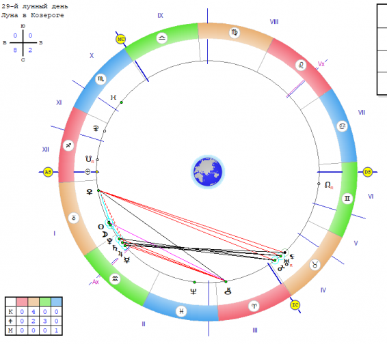Click the Chiron glyph near Aries

pos(228,291)
